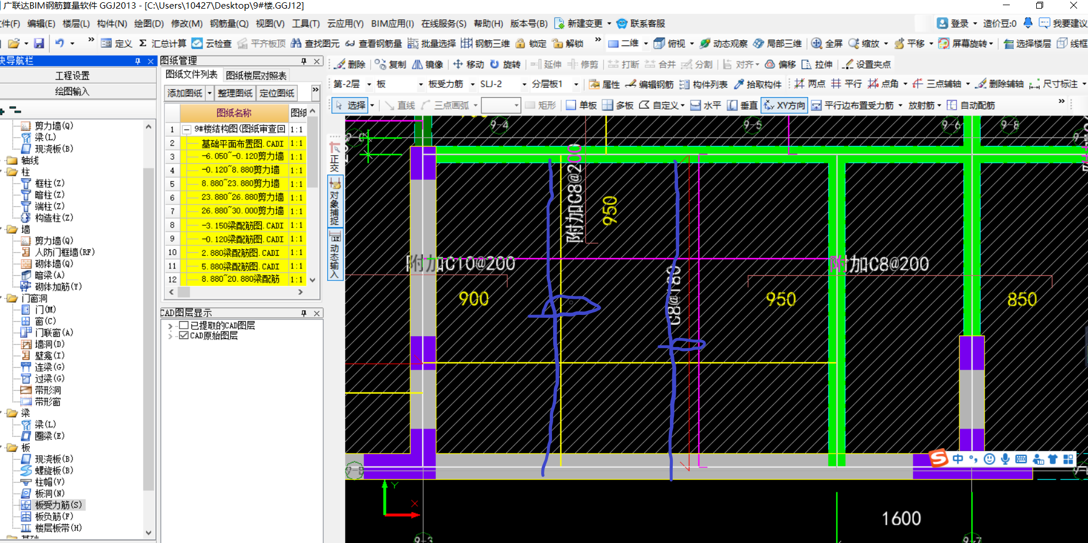Select the 拾取构件 picker tool
Image resolution: width=1088 pixels, height=543 pixels.
coord(758,84)
